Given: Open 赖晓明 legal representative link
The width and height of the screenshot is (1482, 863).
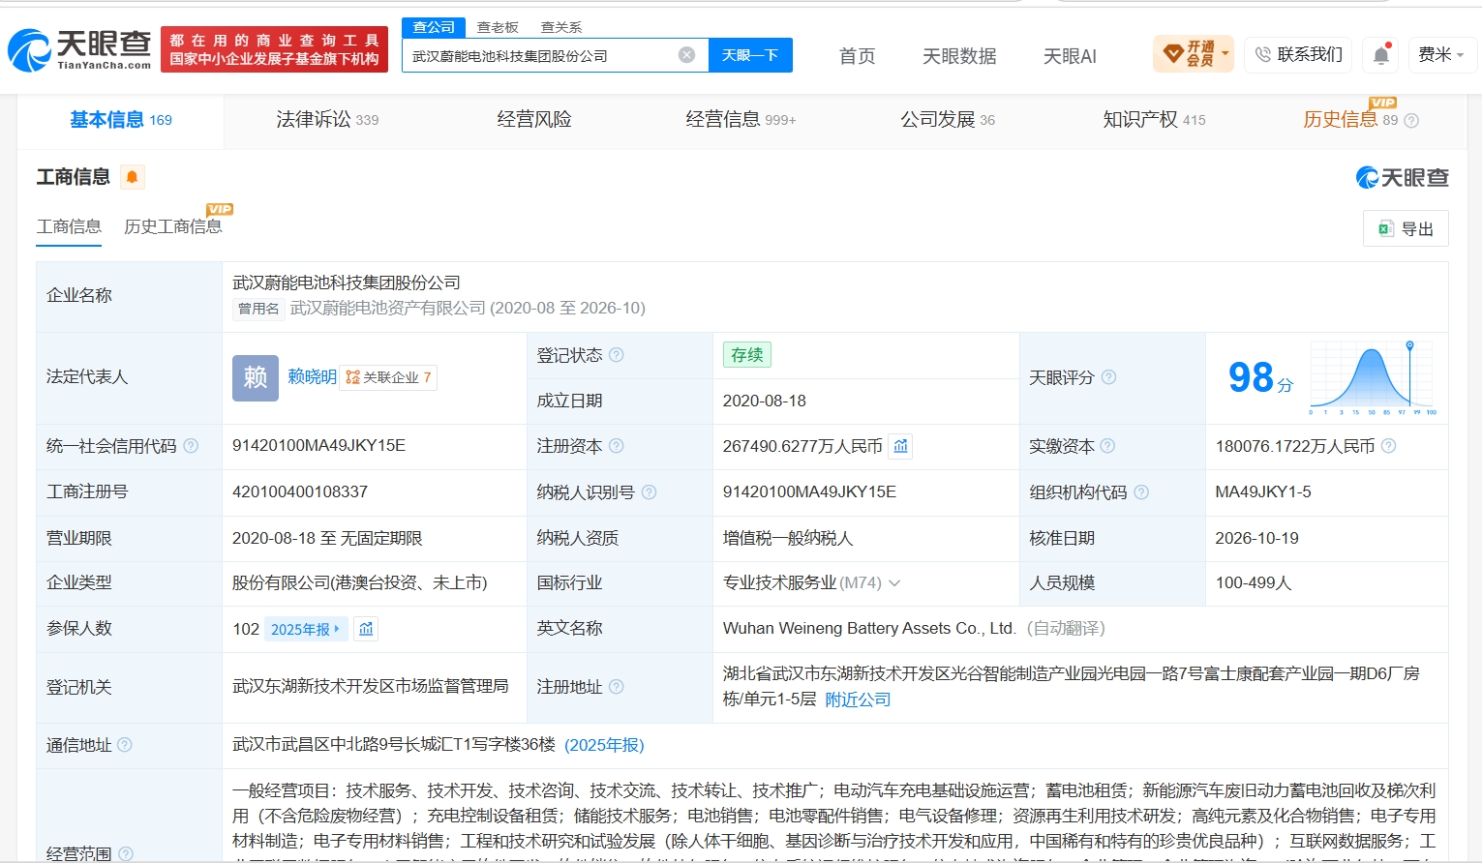Looking at the screenshot, I should pyautogui.click(x=312, y=377).
